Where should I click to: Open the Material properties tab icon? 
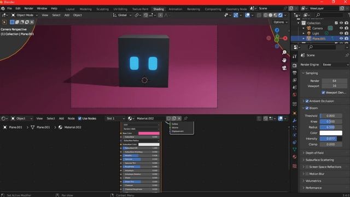pyautogui.click(x=295, y=157)
